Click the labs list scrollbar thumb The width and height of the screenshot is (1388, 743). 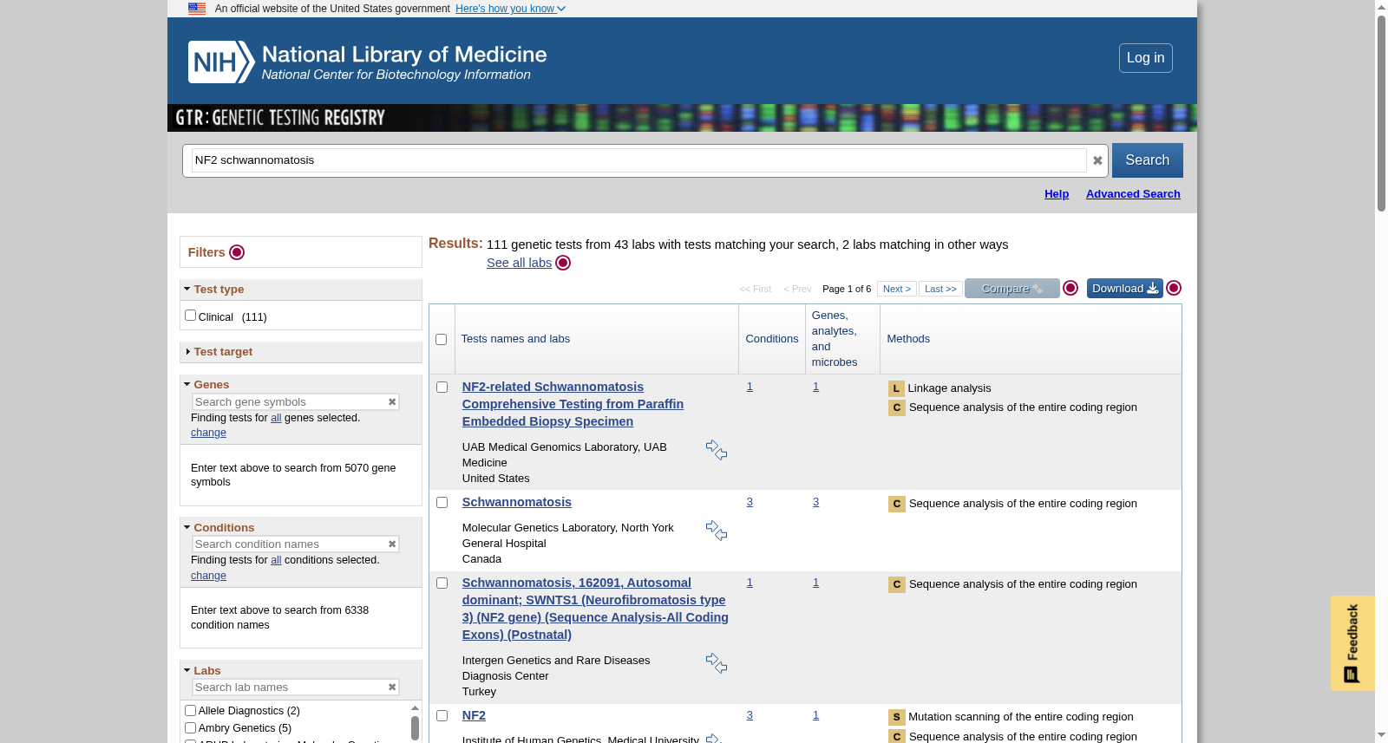coord(415,728)
